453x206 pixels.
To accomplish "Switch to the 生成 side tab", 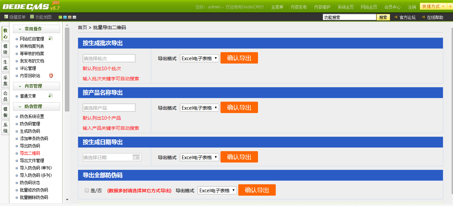I will (5, 65).
